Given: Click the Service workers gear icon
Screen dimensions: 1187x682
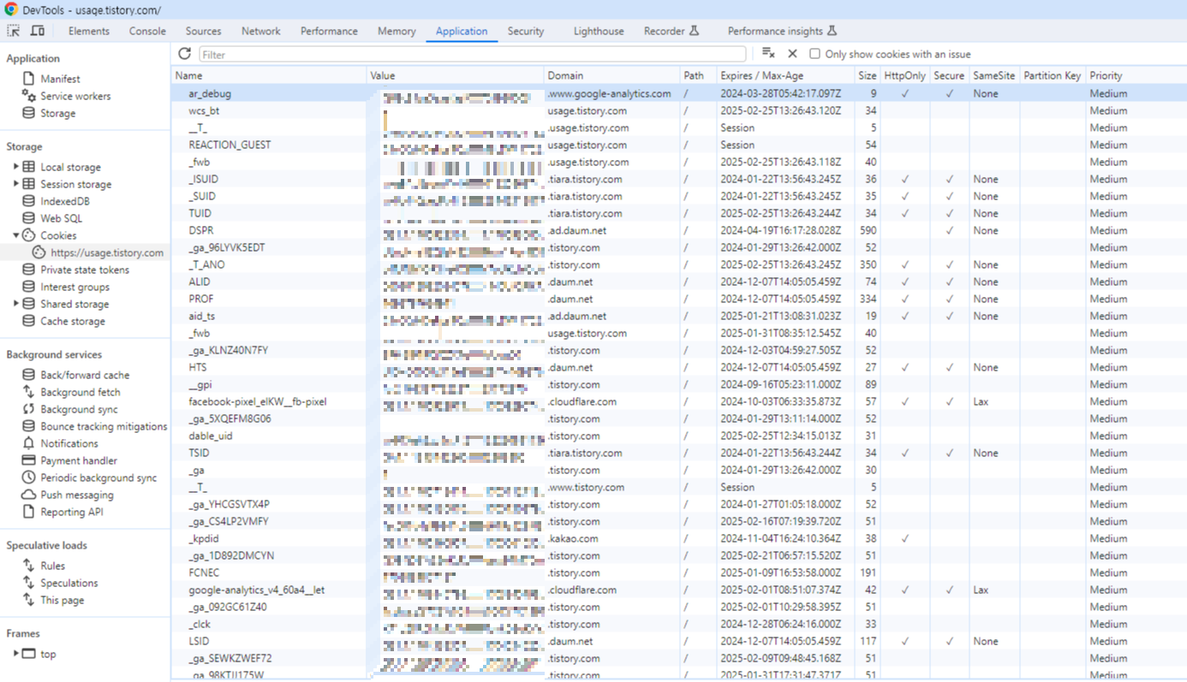Looking at the screenshot, I should pos(29,96).
